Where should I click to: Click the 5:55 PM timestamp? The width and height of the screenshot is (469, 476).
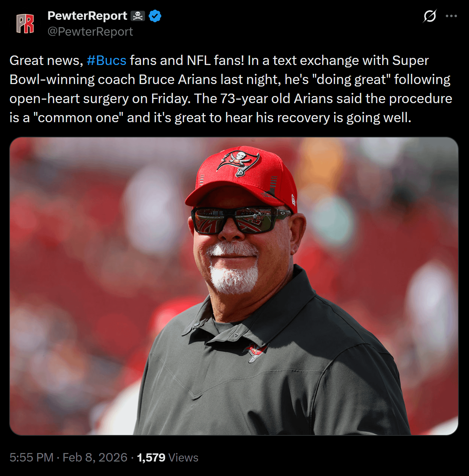[31, 457]
